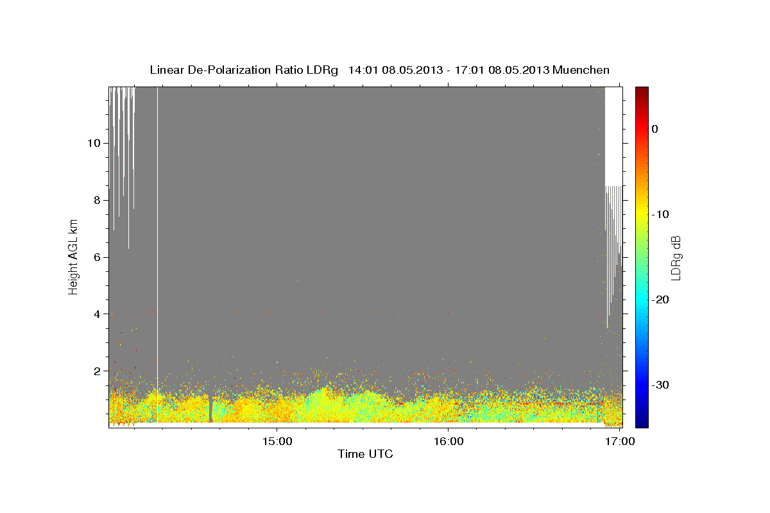Click the 16:00 time axis label
770x513 pixels.
click(449, 441)
